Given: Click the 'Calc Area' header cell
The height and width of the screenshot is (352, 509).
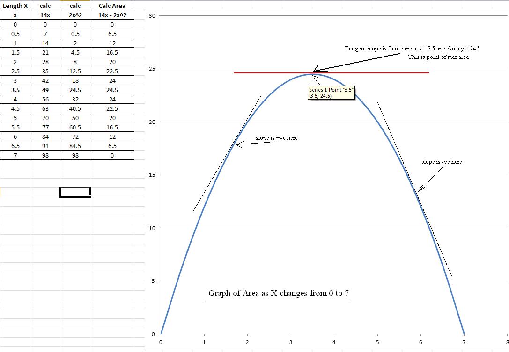Looking at the screenshot, I should pos(112,6).
